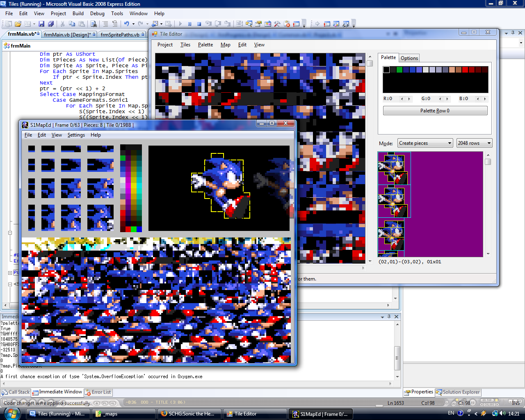The image size is (525, 420).
Task: Click the Undo arrow icon
Action: 126,24
